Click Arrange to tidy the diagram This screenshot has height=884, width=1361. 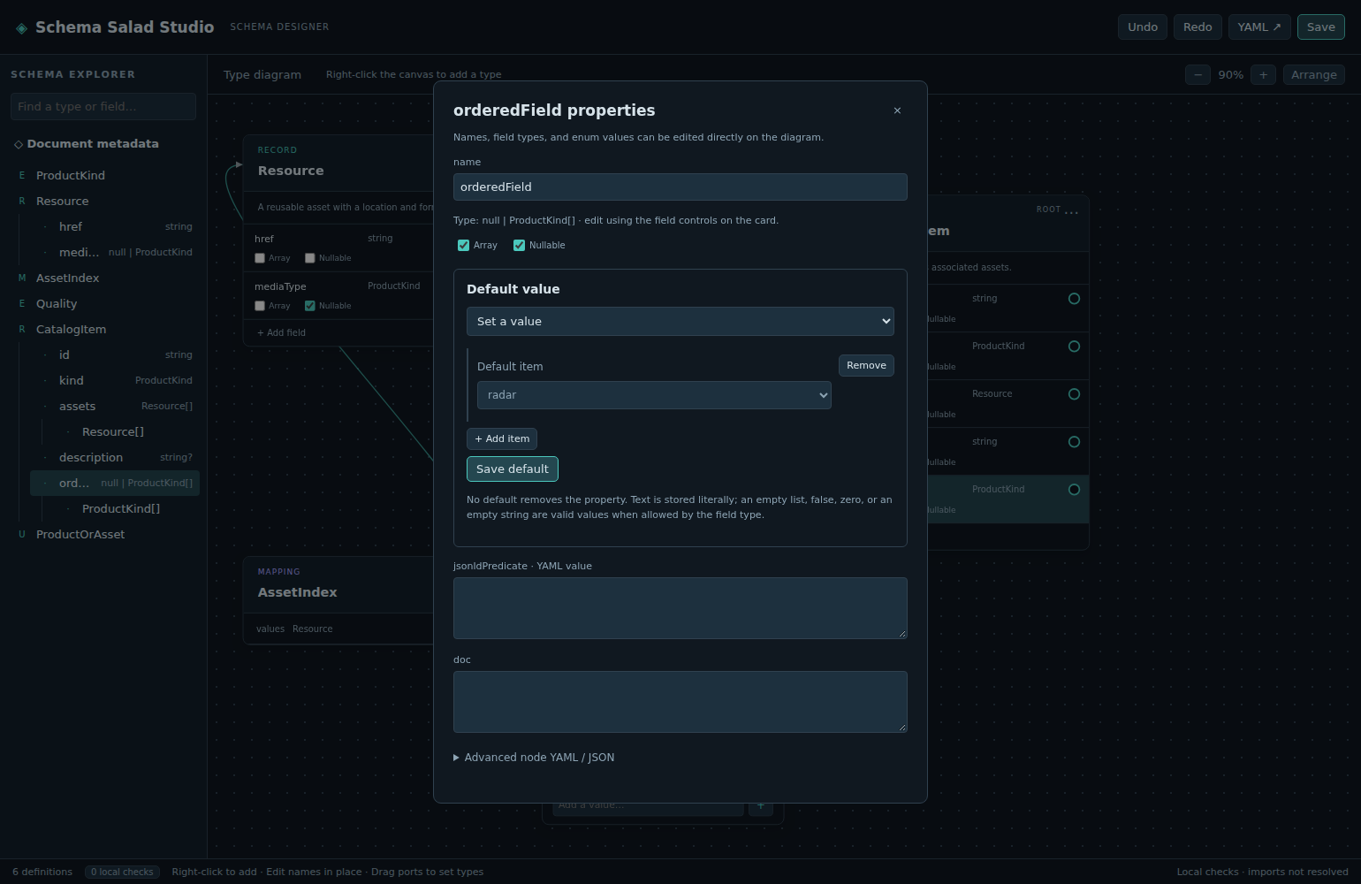coord(1314,75)
